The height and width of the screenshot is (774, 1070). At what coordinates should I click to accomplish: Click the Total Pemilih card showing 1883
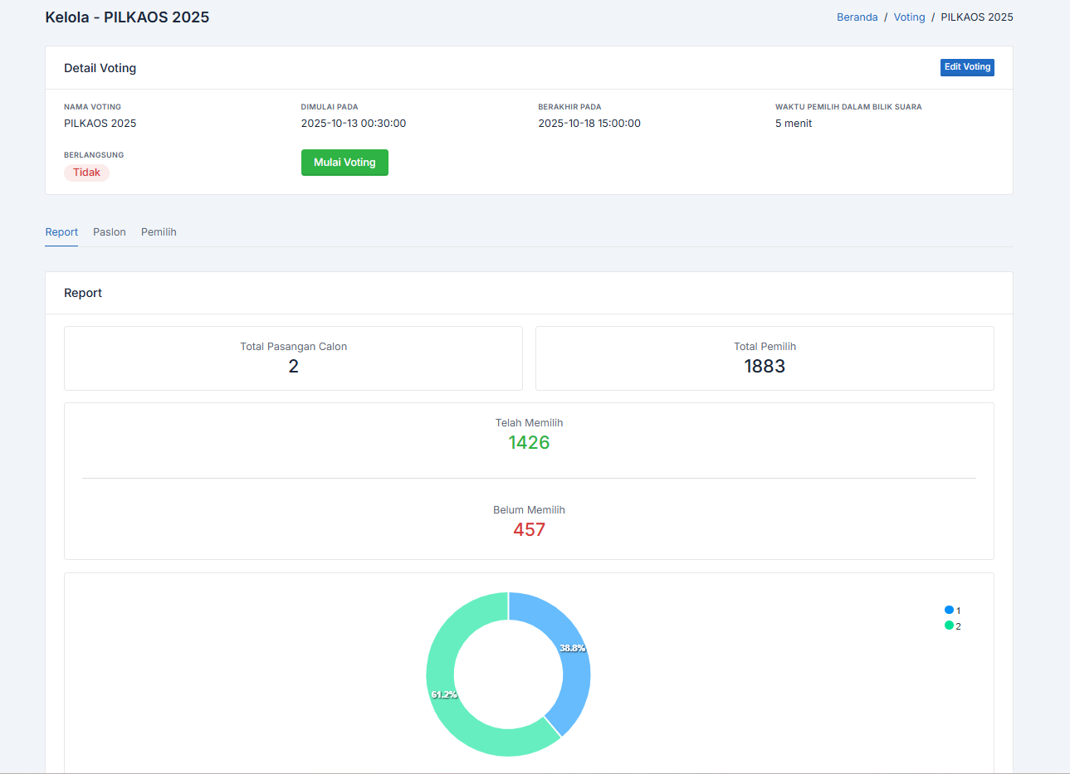pos(765,358)
